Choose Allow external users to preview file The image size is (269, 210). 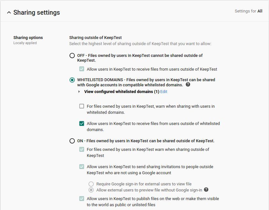tap(91, 190)
